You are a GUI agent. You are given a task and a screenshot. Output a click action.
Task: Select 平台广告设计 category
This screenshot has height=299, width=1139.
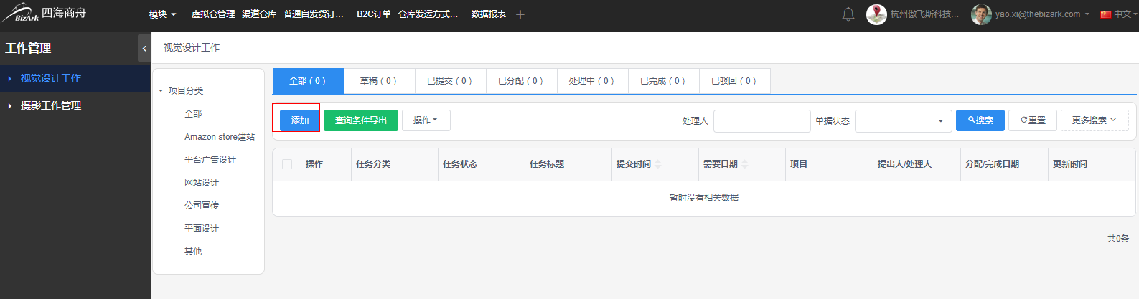point(210,160)
